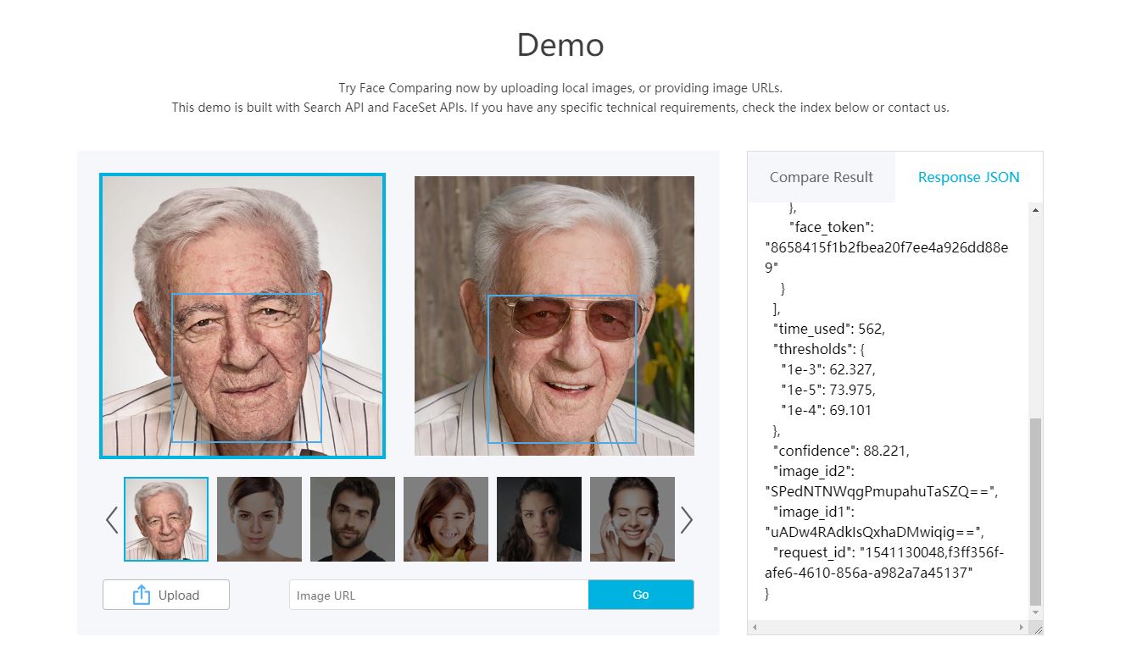The height and width of the screenshot is (659, 1131).
Task: Focus the Image URL input field
Action: 439,595
